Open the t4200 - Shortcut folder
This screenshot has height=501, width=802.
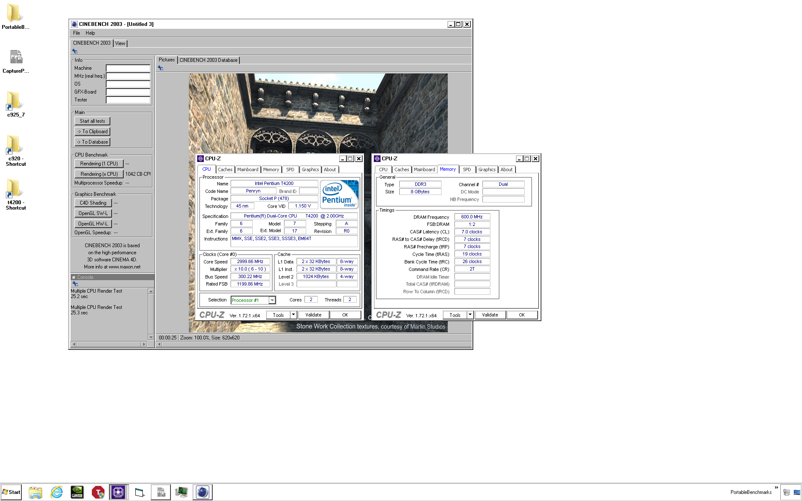(15, 194)
